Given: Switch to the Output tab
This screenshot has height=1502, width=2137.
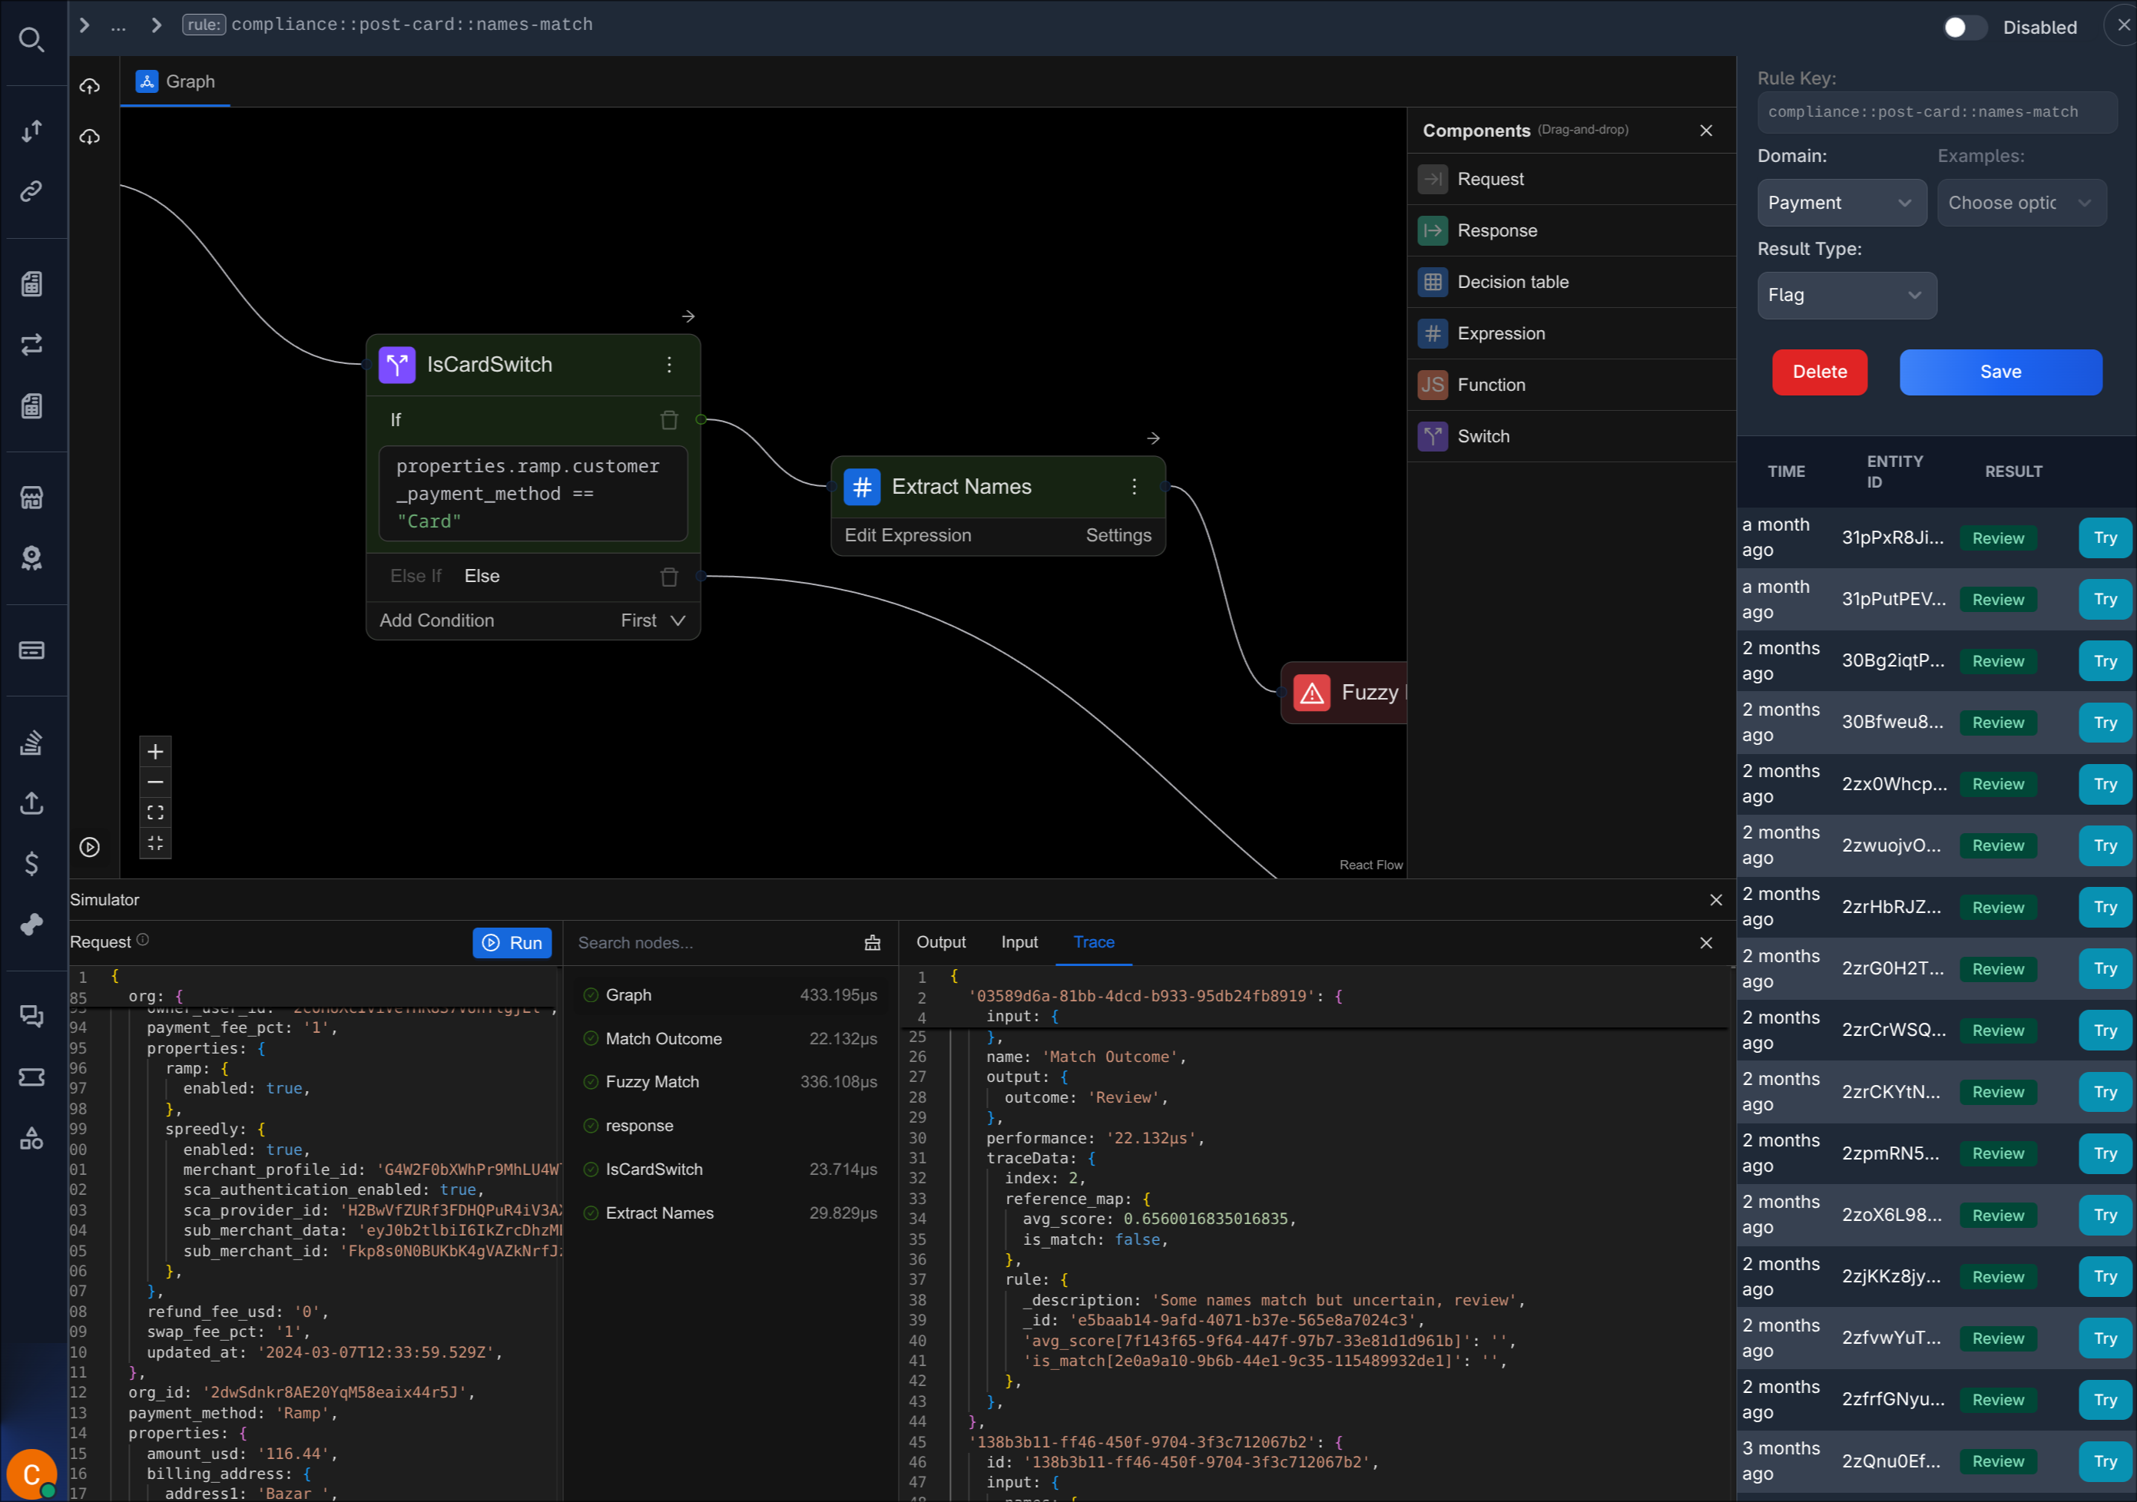Looking at the screenshot, I should [x=940, y=941].
